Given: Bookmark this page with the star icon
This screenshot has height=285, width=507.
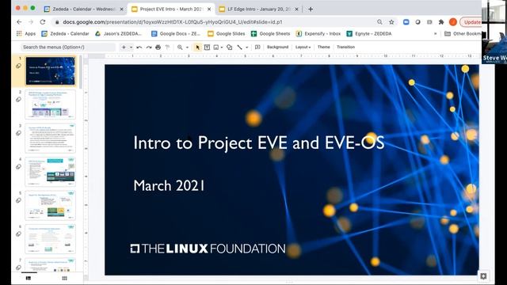Looking at the screenshot, I should point(391,22).
